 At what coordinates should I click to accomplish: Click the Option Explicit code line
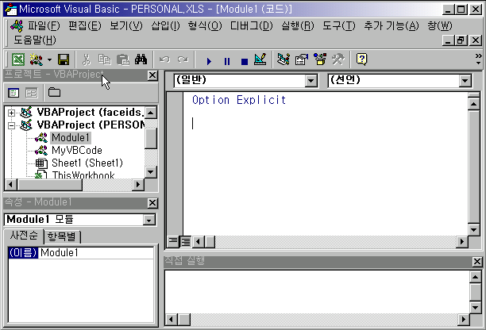pos(239,100)
